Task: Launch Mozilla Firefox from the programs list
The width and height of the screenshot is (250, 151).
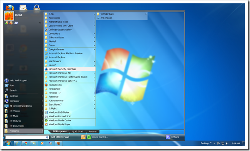Action: (70, 85)
